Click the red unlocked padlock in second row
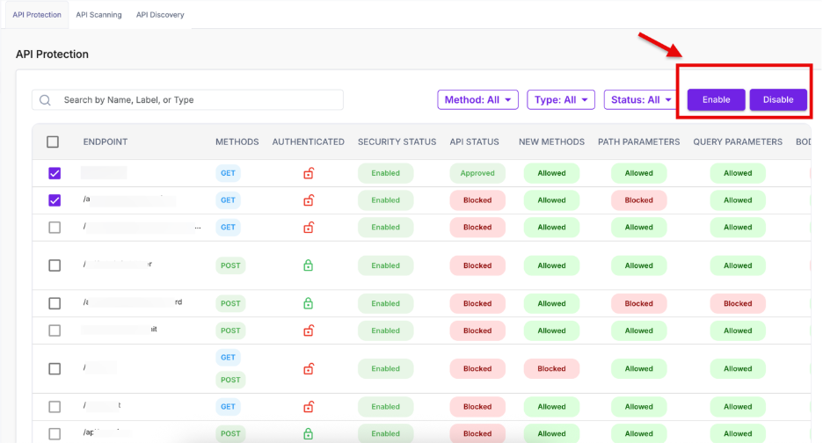 [309, 200]
